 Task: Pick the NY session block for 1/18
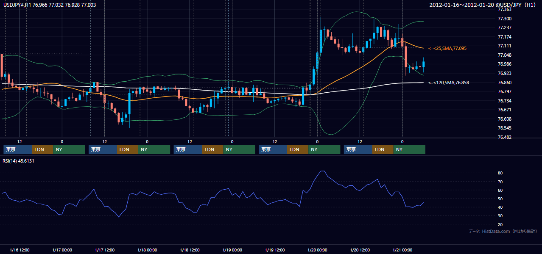[x=240, y=149]
